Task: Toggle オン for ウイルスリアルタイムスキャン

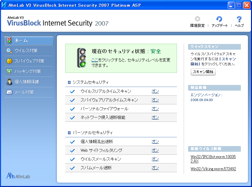Action: (x=155, y=91)
